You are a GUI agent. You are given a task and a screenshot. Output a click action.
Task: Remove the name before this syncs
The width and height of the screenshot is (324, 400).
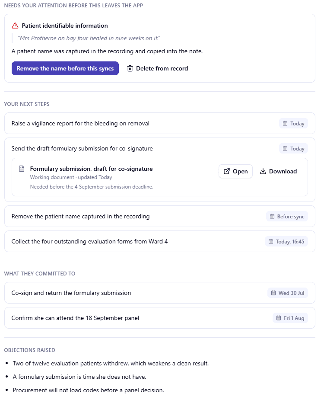tap(65, 68)
